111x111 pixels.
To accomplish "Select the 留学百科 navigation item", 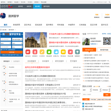I will tap(47, 6).
